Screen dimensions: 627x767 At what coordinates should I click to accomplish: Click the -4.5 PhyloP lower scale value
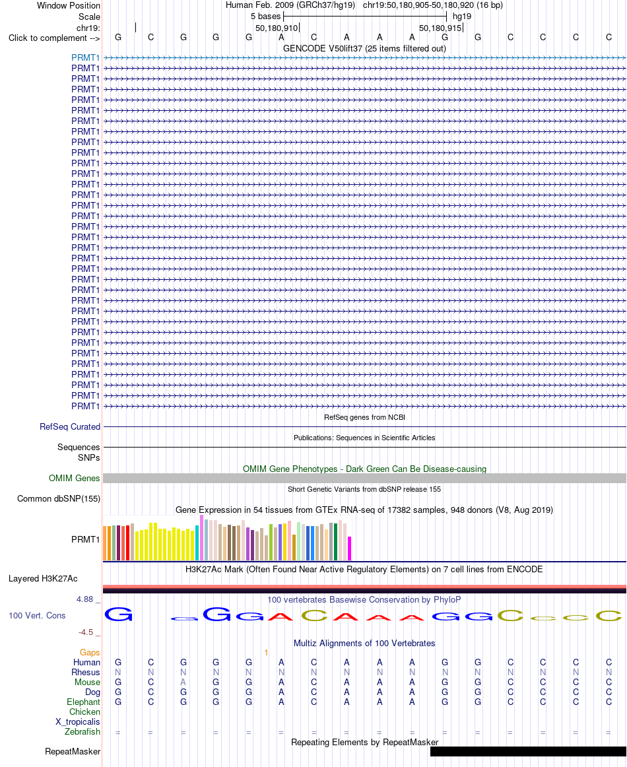86,632
